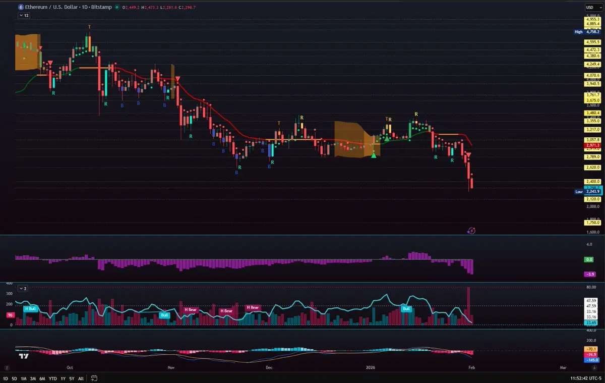Viewport: 605px width, 383px height.
Task: Select the 3M time range
Action: coord(33,378)
